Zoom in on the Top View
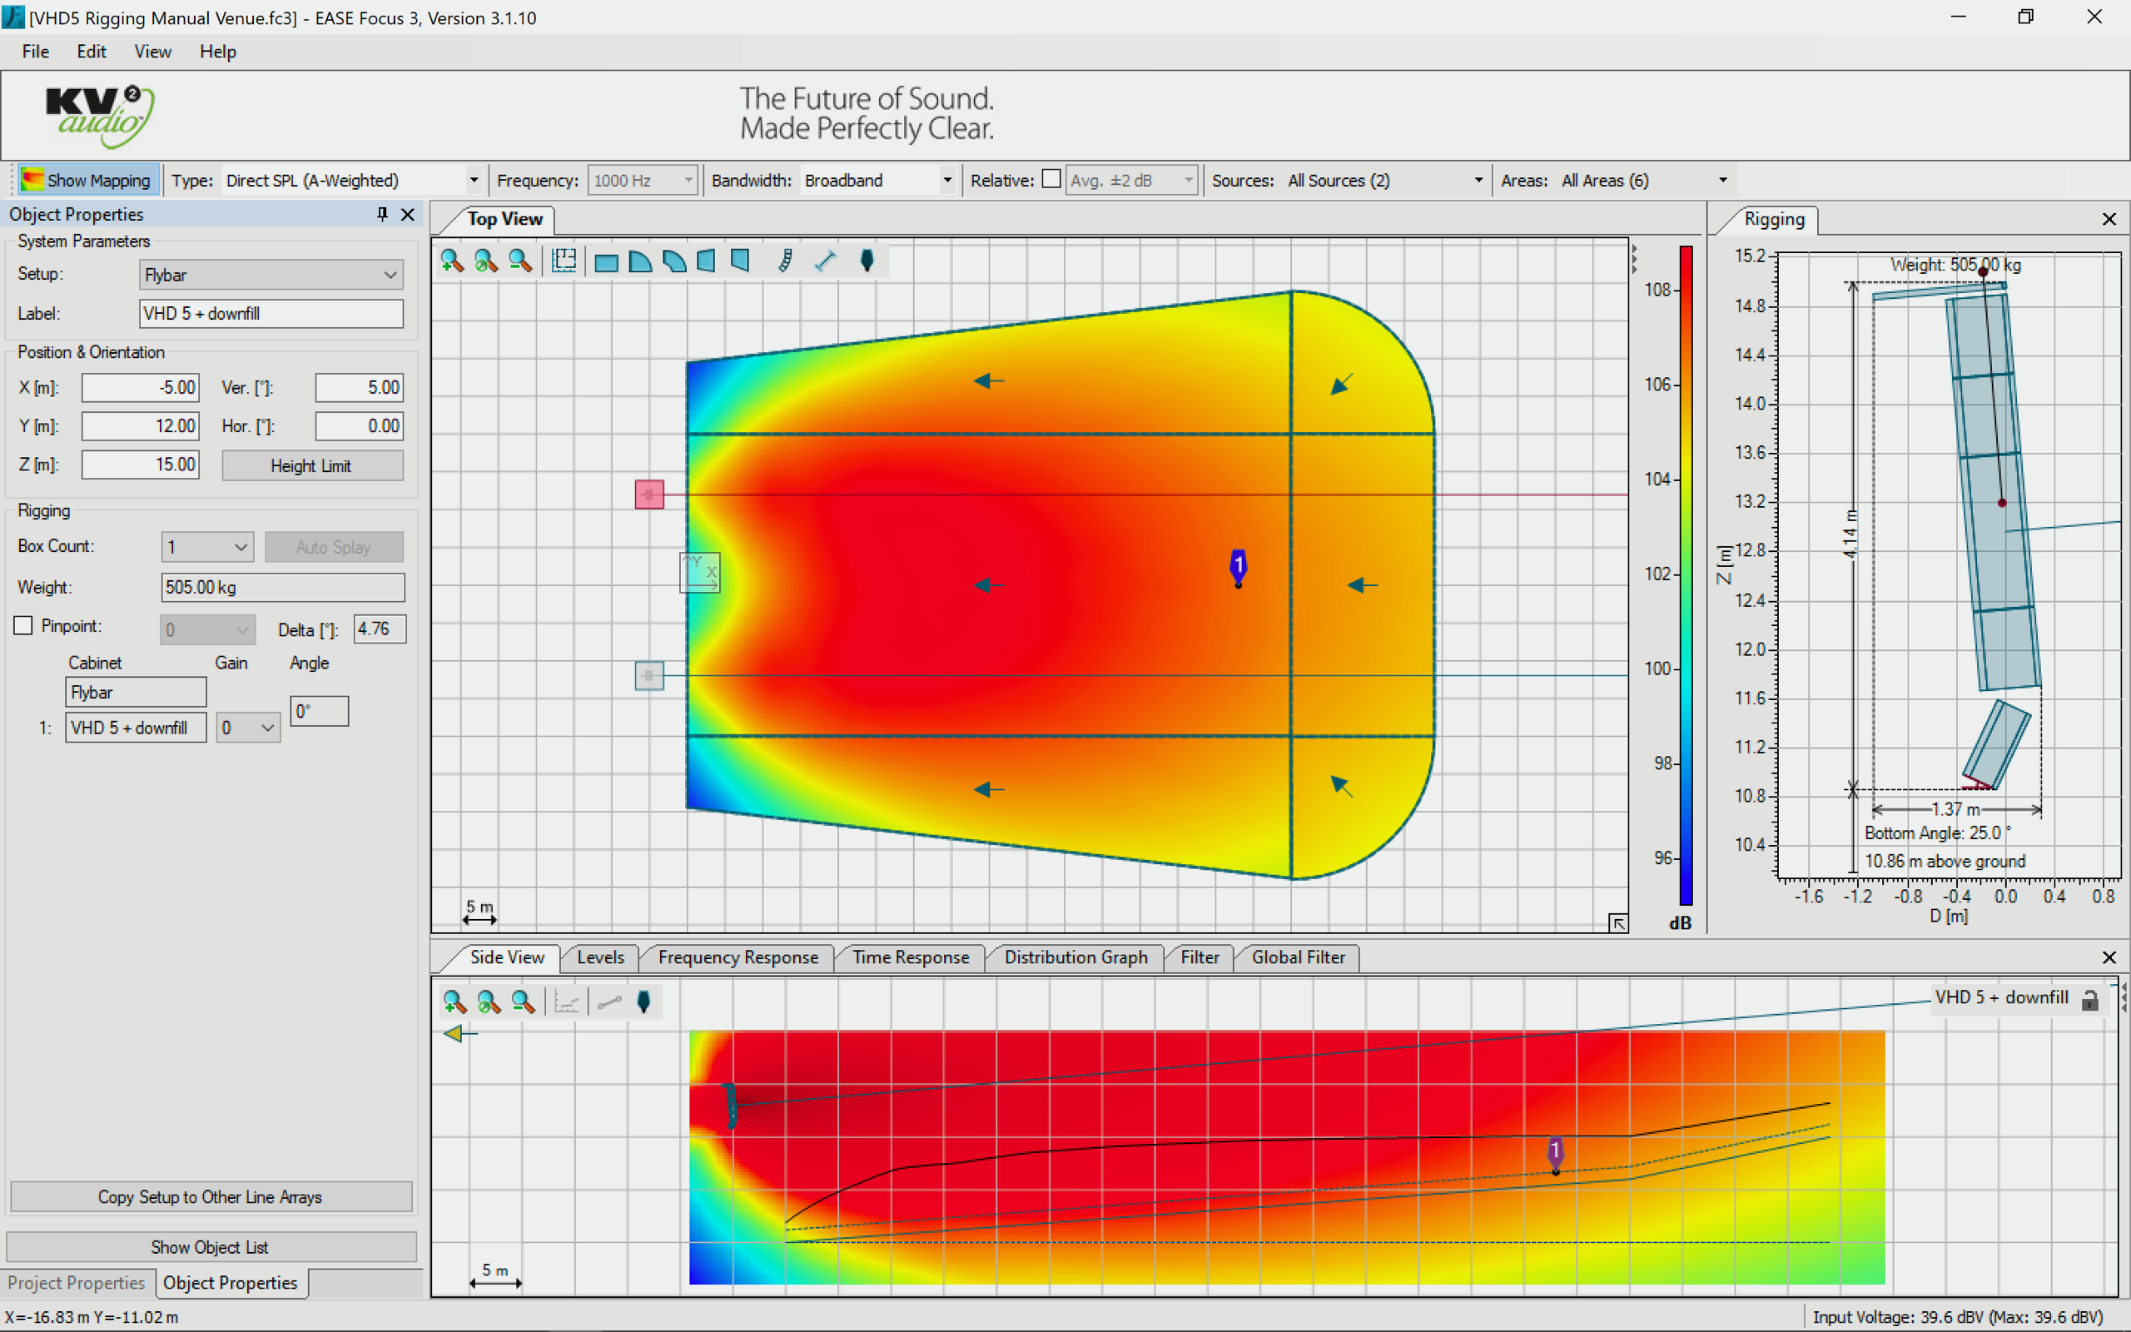2131x1332 pixels. click(x=453, y=261)
